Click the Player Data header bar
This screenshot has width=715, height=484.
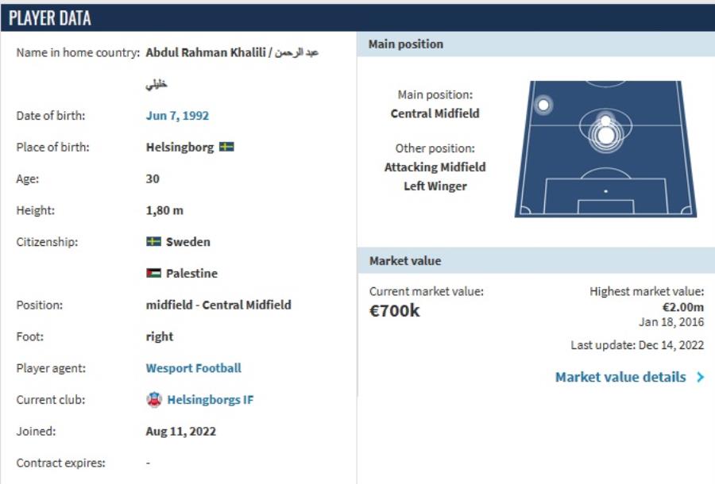pos(357,18)
